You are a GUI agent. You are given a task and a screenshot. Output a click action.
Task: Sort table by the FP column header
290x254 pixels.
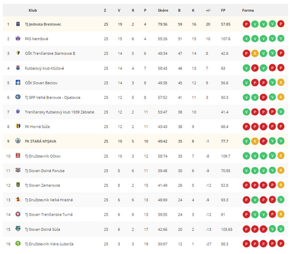[223, 11]
